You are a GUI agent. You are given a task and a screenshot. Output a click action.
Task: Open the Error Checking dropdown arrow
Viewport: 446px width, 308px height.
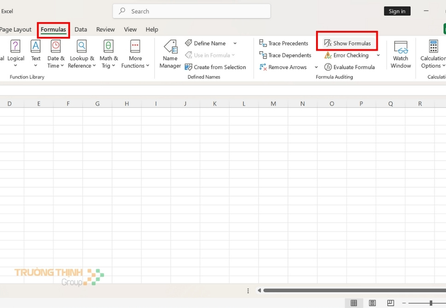378,55
